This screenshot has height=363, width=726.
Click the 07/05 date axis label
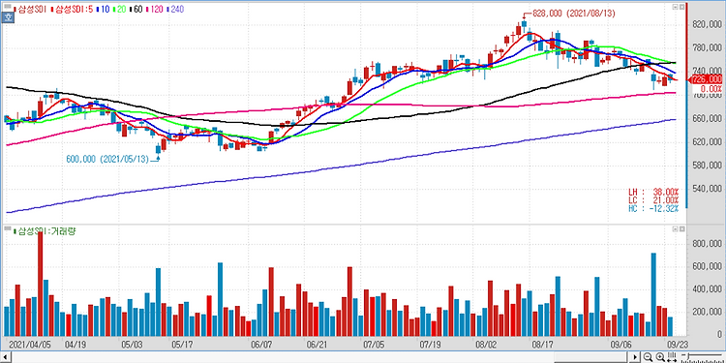tap(374, 345)
